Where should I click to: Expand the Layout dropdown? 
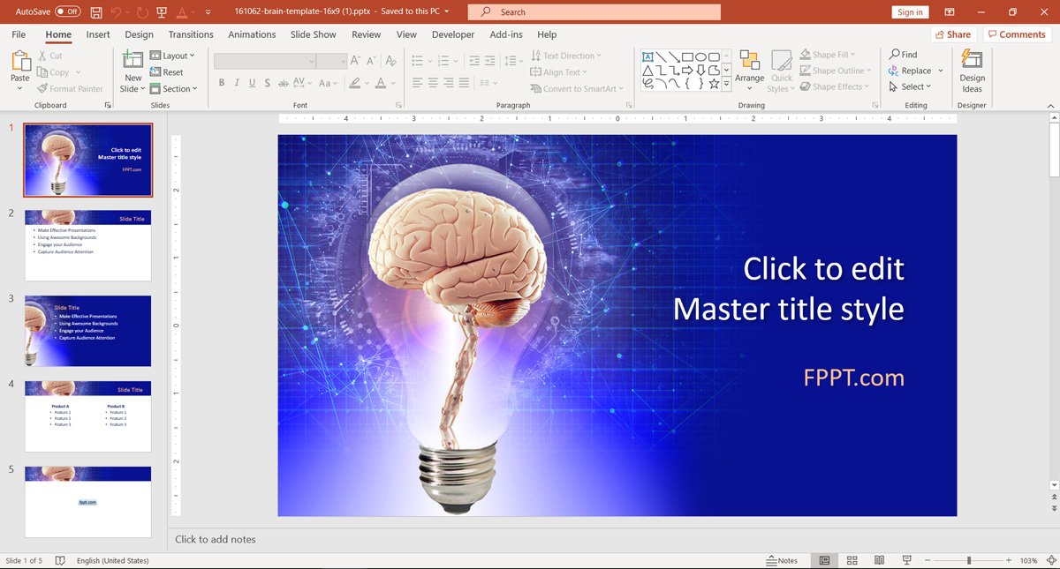pos(174,56)
